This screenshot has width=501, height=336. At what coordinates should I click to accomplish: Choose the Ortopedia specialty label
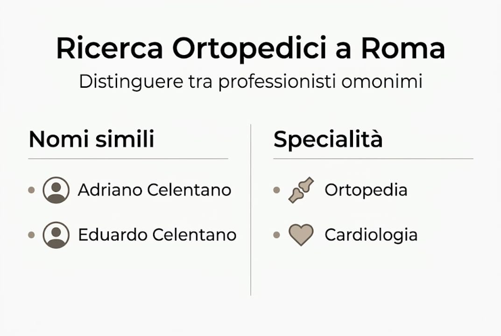point(366,190)
